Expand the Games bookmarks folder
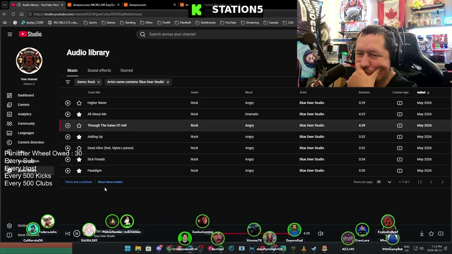 tap(108, 23)
